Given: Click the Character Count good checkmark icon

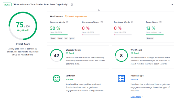Looking at the screenshot, I should pyautogui.click(x=67, y=53).
